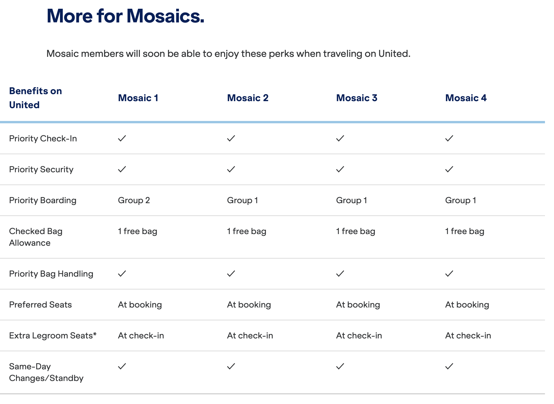Select the Mosaic 3 column header
554x404 pixels.
click(x=357, y=98)
